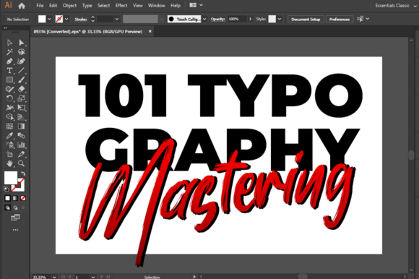Viewport: 419px width, 279px height.
Task: Pick the Slice tool
Action: pyautogui.click(x=22, y=155)
